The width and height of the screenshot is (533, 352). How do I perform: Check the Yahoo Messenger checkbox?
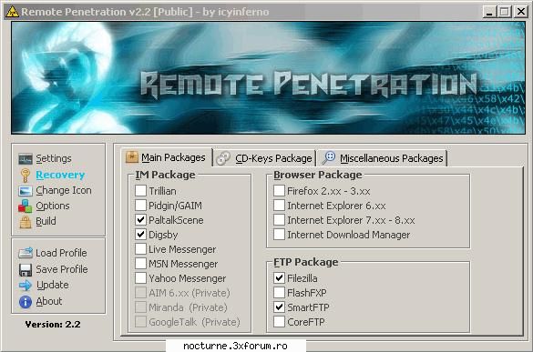pyautogui.click(x=140, y=278)
